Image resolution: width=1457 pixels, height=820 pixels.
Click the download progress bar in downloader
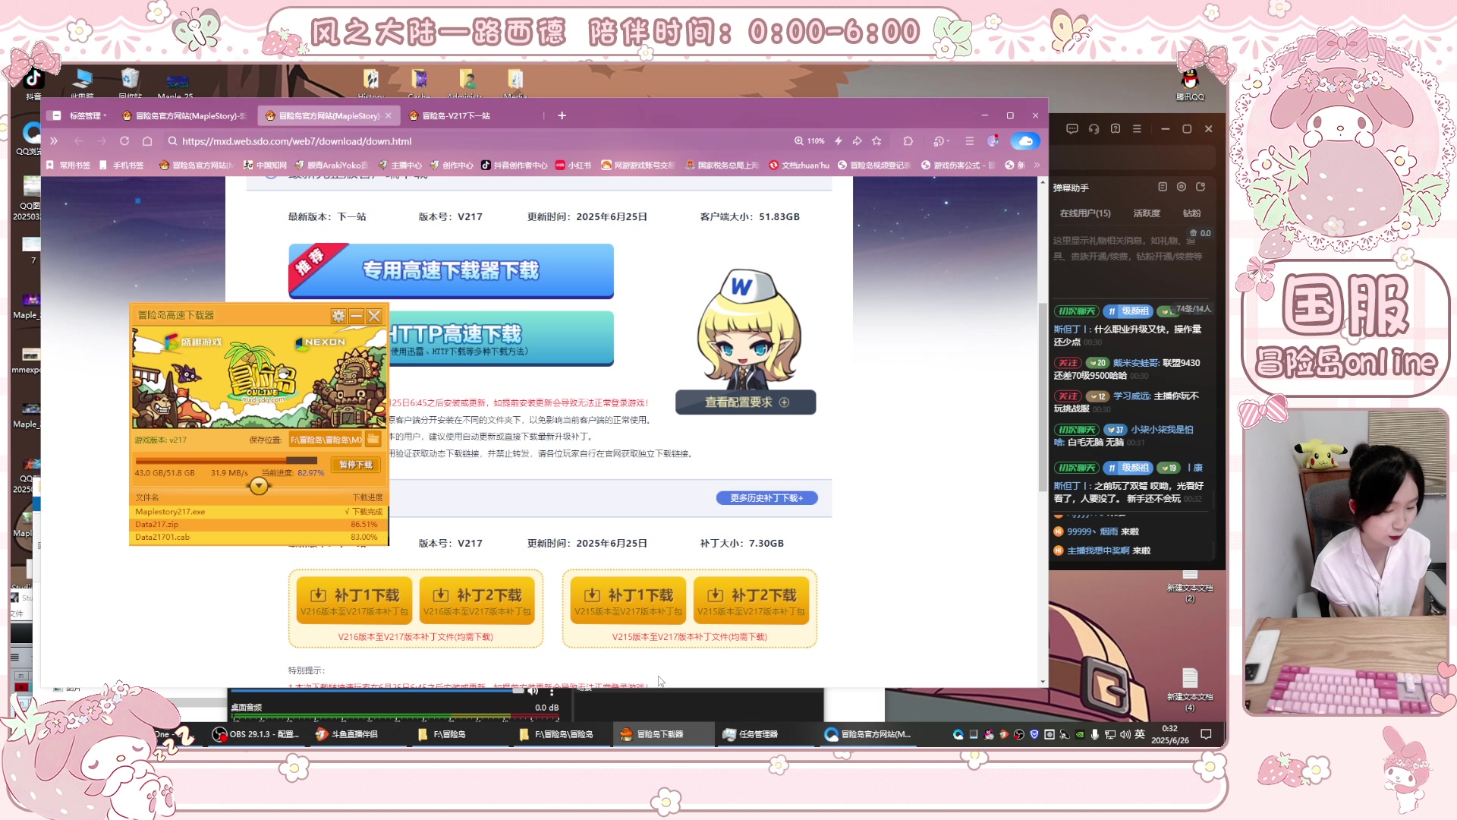pos(226,460)
